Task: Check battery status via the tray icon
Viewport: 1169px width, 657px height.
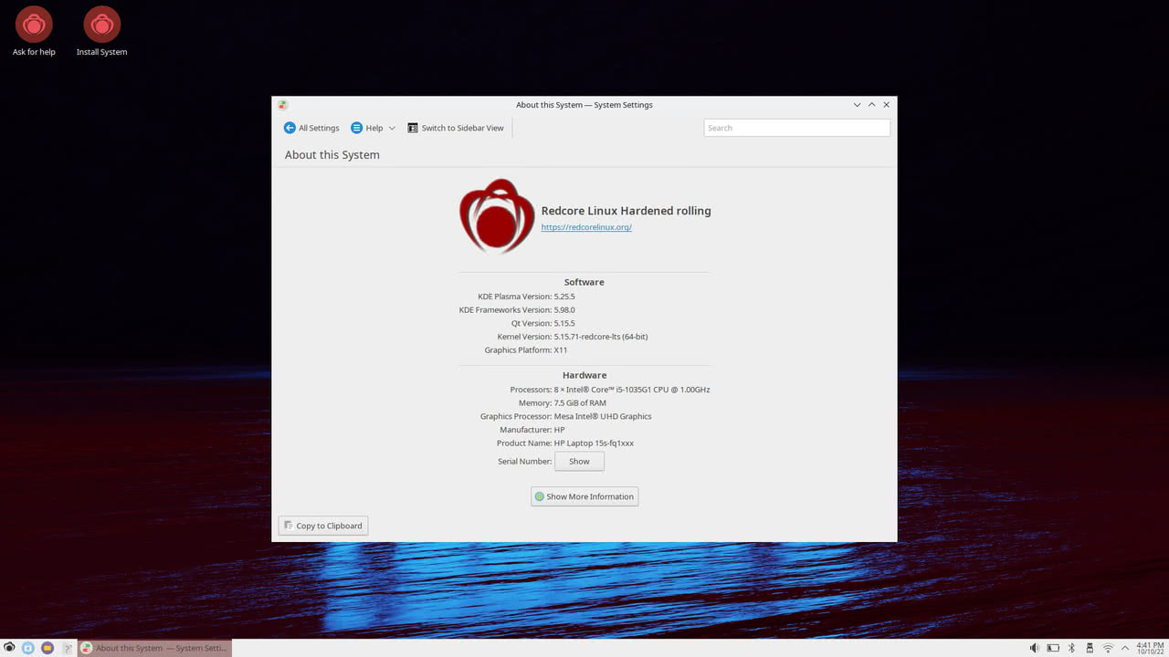Action: click(1053, 648)
